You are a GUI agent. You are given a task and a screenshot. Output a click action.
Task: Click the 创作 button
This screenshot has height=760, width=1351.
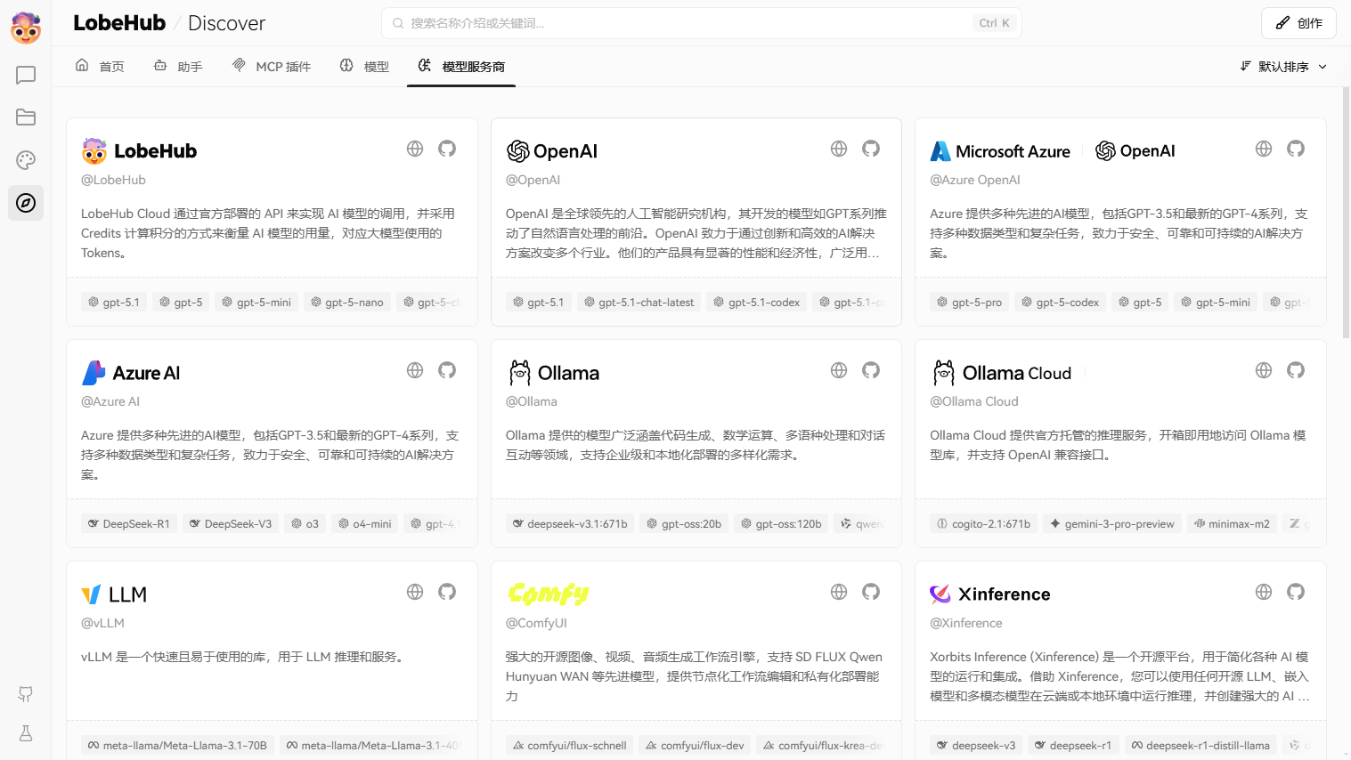tap(1298, 23)
